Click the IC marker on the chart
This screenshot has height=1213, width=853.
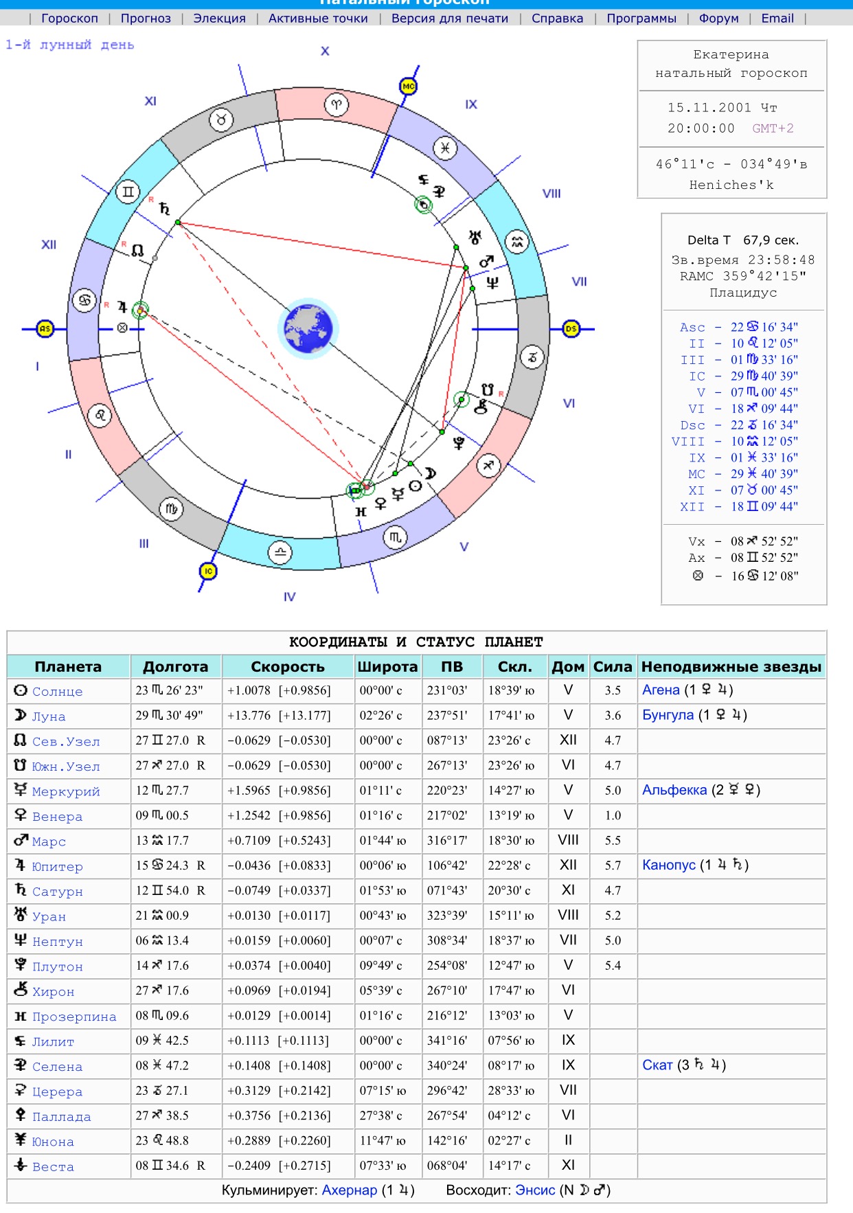point(208,571)
